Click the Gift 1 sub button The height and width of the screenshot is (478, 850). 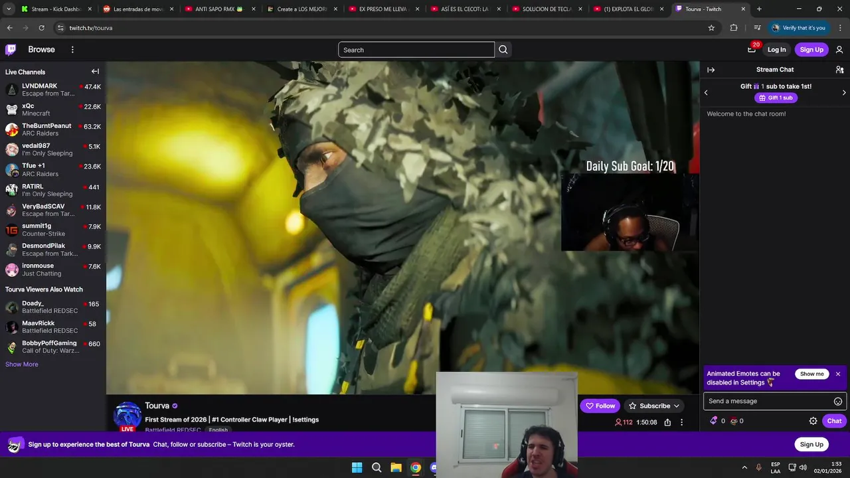point(776,98)
